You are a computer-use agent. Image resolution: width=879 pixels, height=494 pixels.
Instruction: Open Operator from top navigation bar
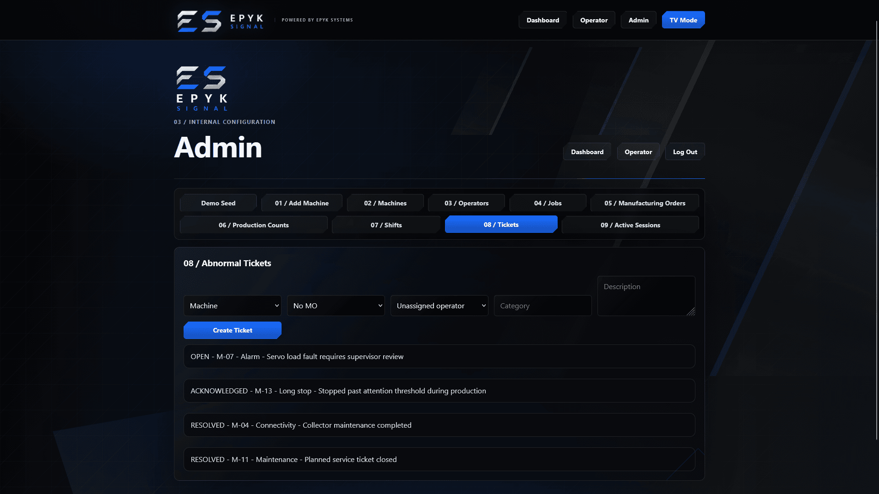[594, 20]
